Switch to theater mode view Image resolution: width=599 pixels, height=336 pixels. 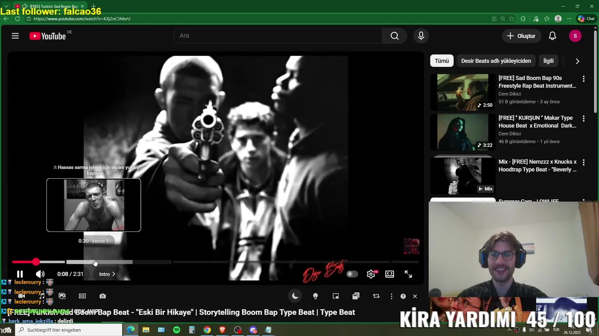(389, 274)
